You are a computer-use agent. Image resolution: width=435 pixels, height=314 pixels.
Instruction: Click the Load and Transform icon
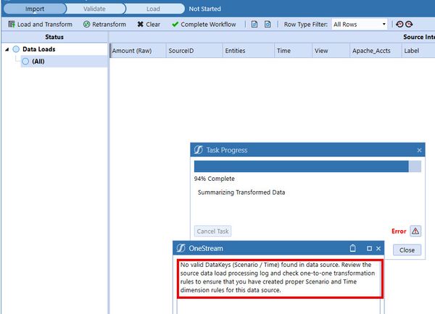coord(12,24)
